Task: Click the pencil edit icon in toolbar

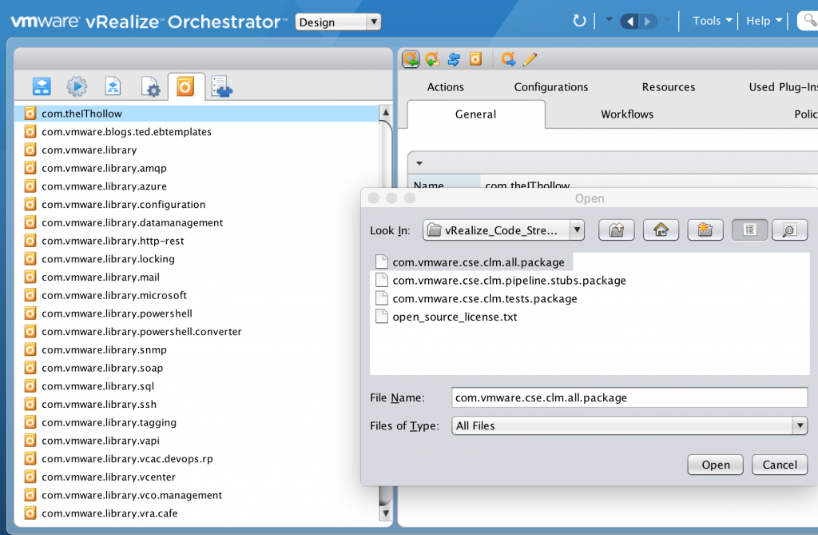Action: 530,58
